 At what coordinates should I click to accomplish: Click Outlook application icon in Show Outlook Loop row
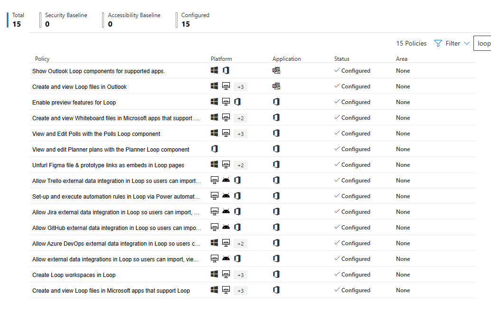pyautogui.click(x=276, y=70)
